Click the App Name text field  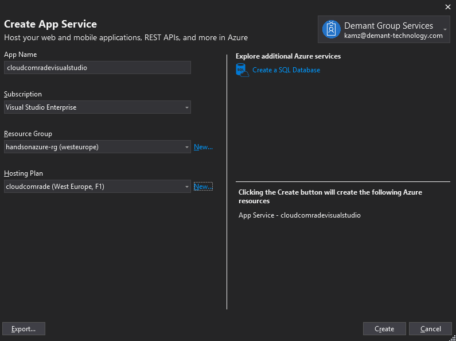coord(97,68)
